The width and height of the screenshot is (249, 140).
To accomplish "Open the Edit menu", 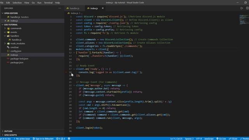I will tap(8, 3).
